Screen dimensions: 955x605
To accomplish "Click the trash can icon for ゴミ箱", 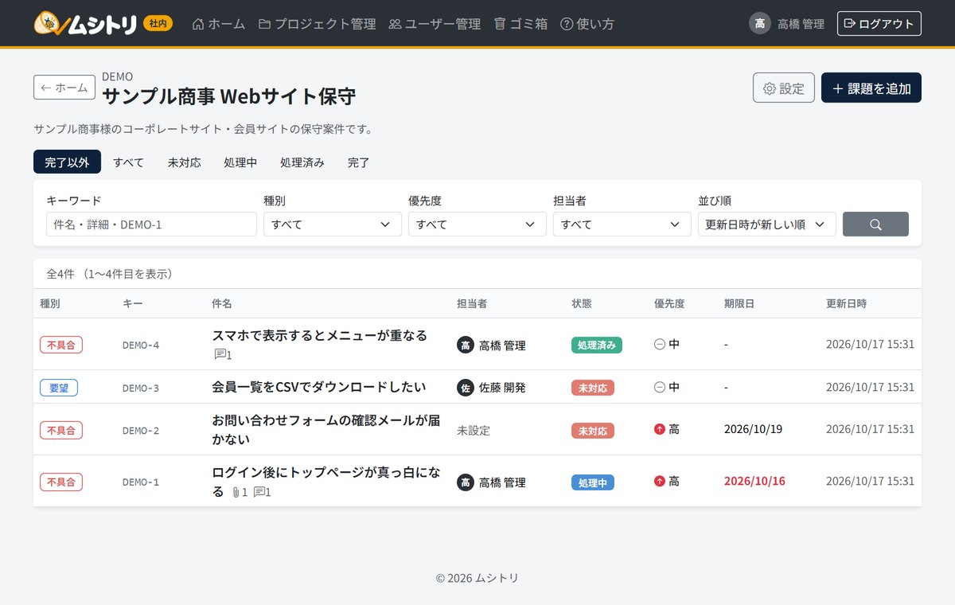I will tap(500, 24).
